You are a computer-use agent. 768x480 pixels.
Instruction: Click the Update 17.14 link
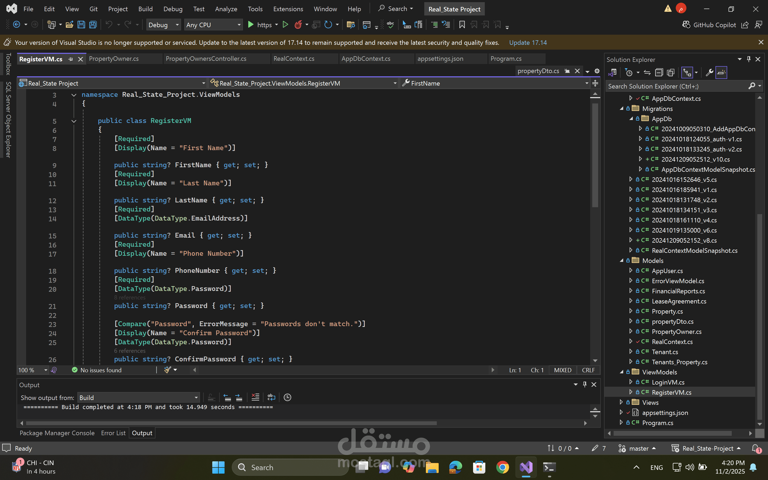click(528, 43)
